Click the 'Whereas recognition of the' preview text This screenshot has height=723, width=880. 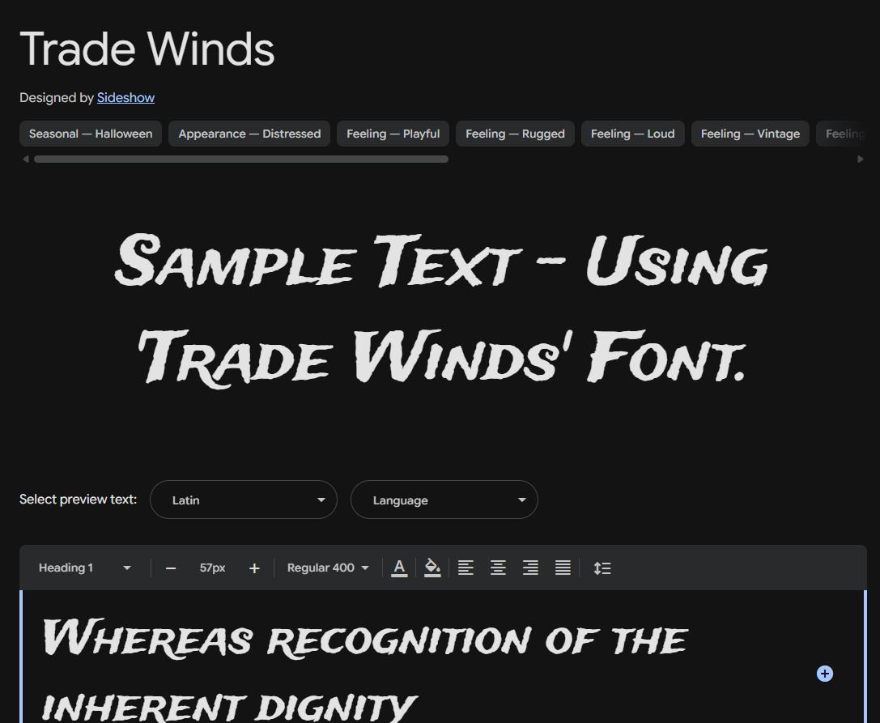pyautogui.click(x=365, y=638)
